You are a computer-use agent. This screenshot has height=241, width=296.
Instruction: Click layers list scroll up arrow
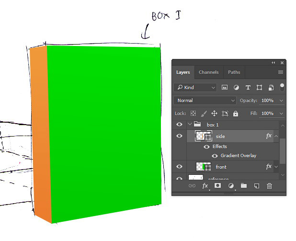[x=283, y=125]
